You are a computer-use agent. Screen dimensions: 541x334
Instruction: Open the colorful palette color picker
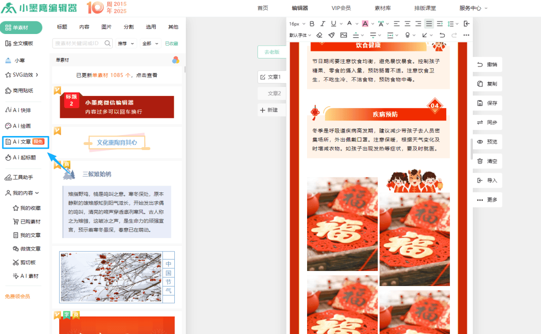pyautogui.click(x=175, y=60)
